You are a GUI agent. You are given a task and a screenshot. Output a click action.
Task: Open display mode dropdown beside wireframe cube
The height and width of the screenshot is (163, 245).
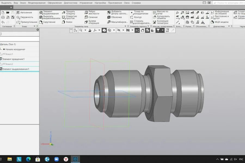tap(114, 30)
